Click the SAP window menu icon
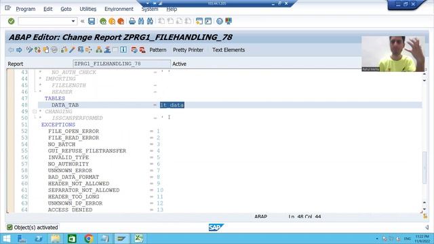The width and height of the screenshot is (434, 244). [7, 8]
